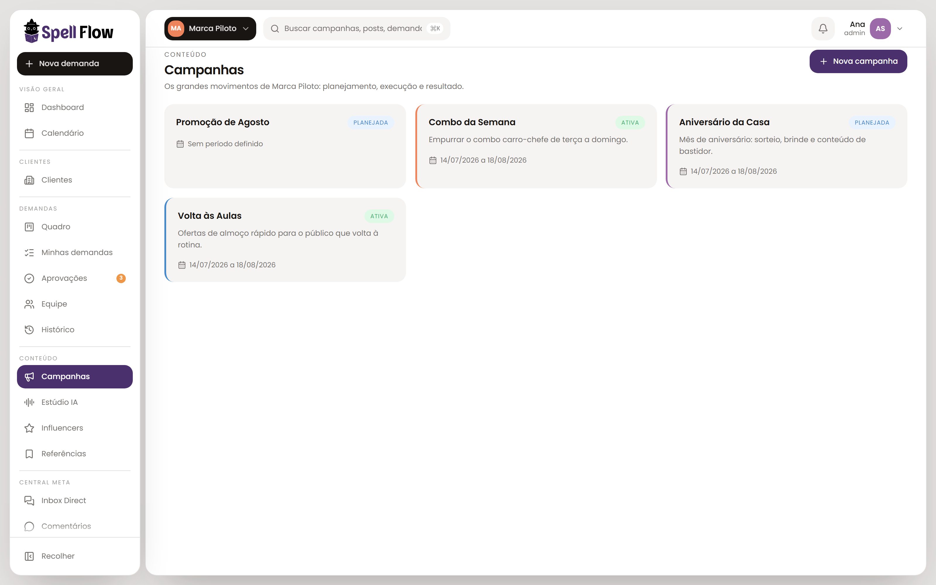The height and width of the screenshot is (585, 936).
Task: Select Minhas demandas in the sidebar
Action: 75,253
